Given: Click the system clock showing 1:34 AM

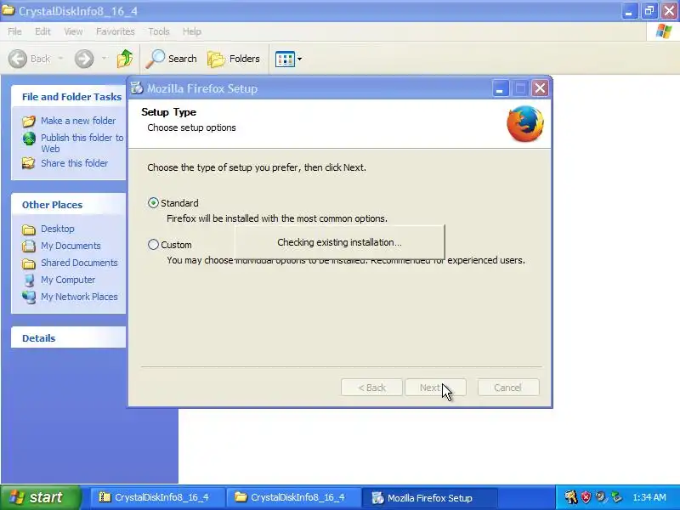Looking at the screenshot, I should [x=649, y=497].
